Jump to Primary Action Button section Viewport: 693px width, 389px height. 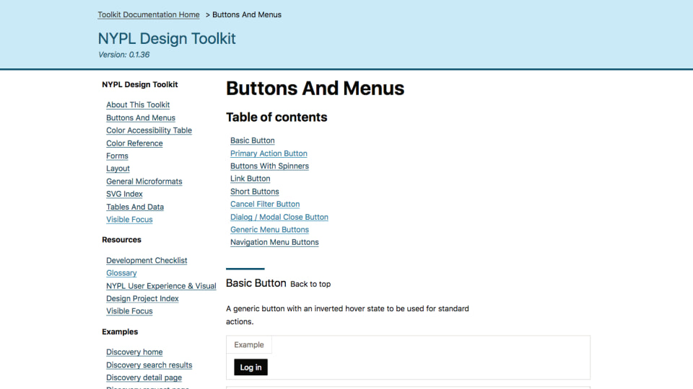click(269, 153)
